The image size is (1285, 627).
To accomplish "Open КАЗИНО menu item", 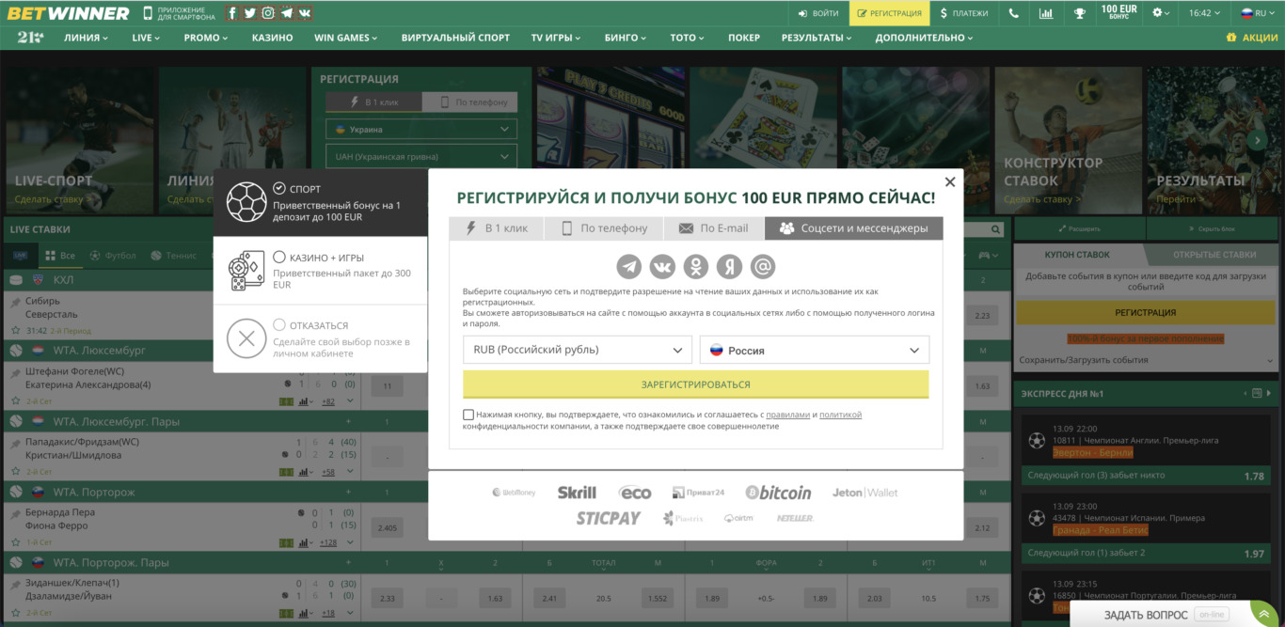I will coord(273,38).
